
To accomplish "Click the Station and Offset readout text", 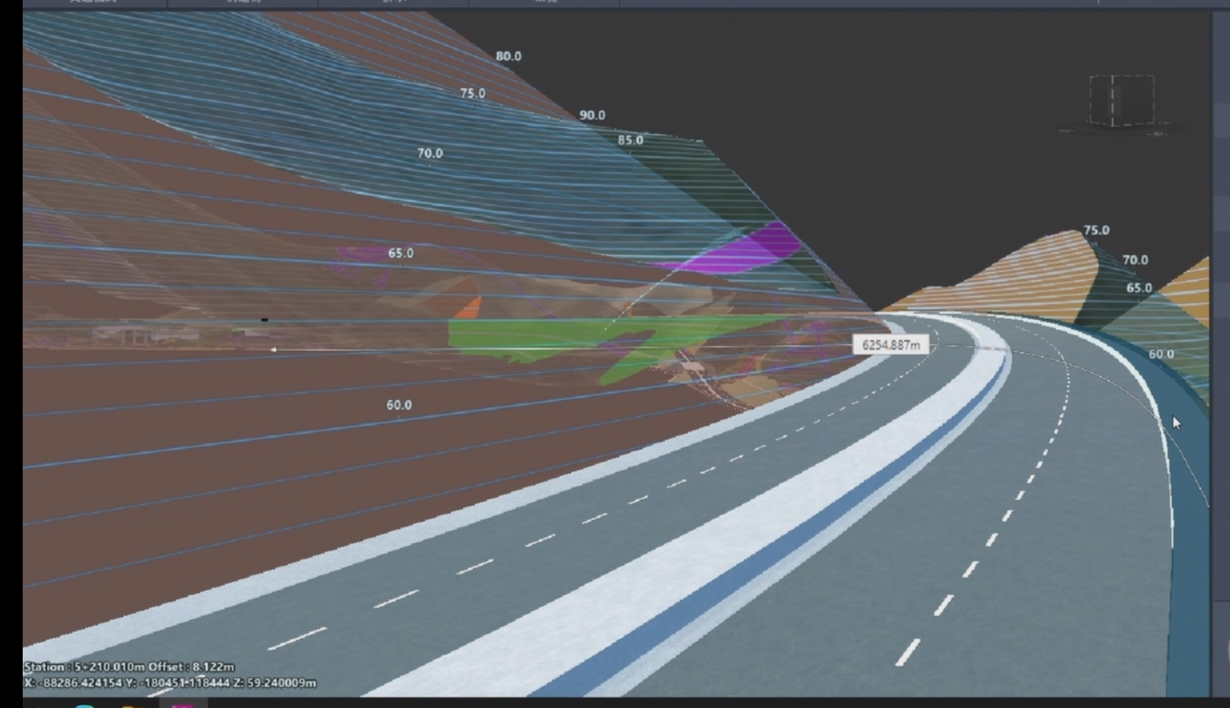I will point(130,667).
